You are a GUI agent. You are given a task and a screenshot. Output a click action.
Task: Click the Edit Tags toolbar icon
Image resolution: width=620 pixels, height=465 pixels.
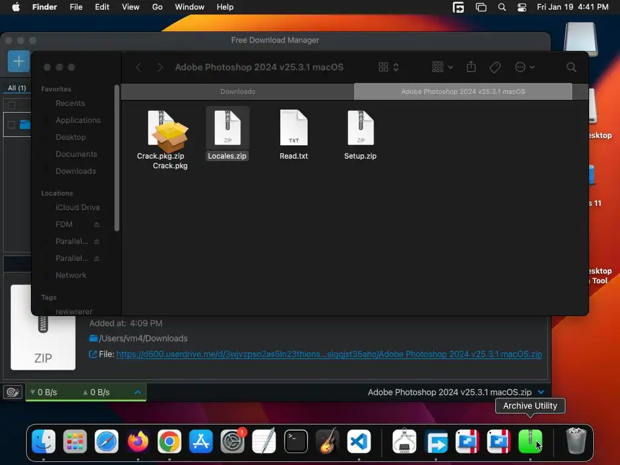[x=495, y=67]
